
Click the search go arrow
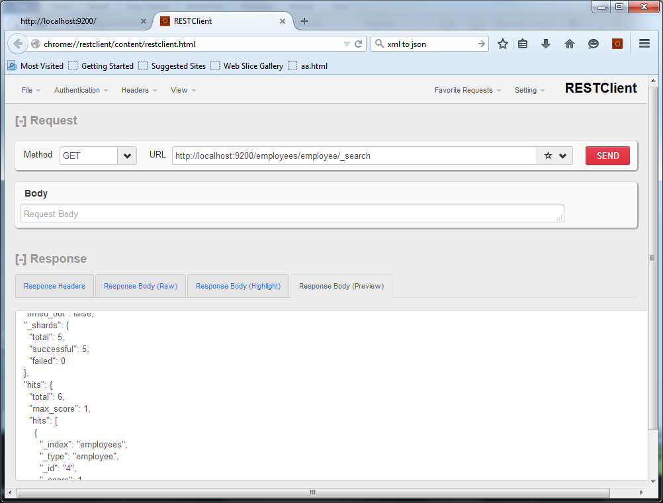tap(481, 44)
